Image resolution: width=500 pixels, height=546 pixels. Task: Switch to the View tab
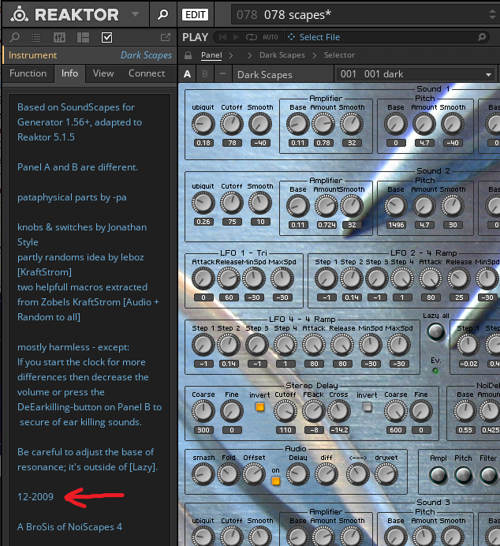click(103, 73)
